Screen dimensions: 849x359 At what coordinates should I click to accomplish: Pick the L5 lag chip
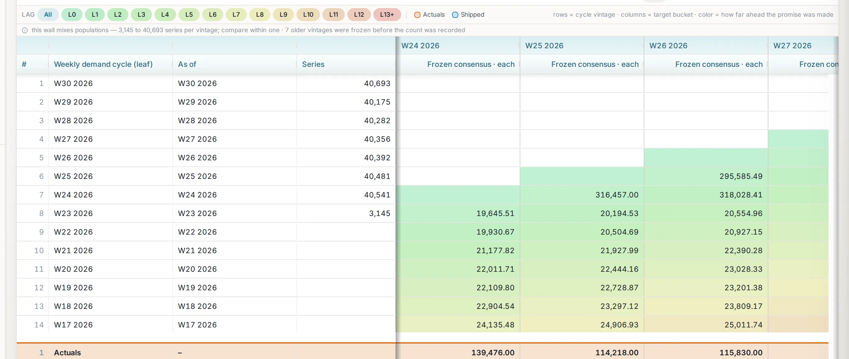click(189, 15)
